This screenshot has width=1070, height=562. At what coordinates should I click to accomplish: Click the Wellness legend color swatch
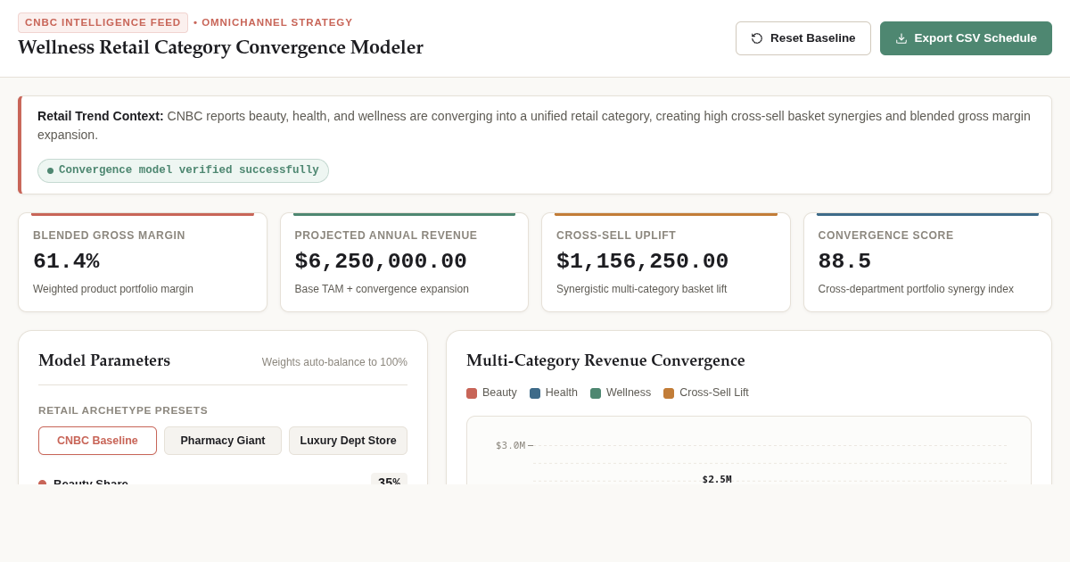point(596,393)
